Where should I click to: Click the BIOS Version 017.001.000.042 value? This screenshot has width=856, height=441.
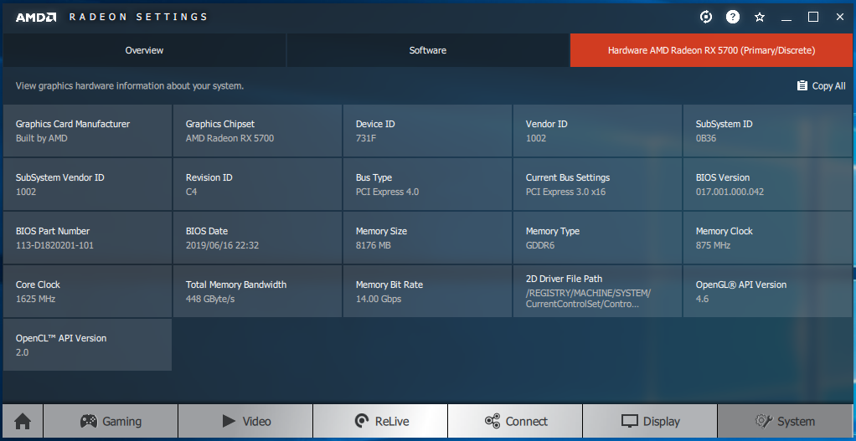pos(730,192)
